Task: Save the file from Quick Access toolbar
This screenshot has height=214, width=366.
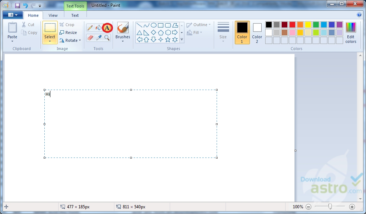Action: (17, 6)
